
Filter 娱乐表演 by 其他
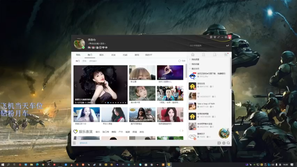click(x=142, y=132)
